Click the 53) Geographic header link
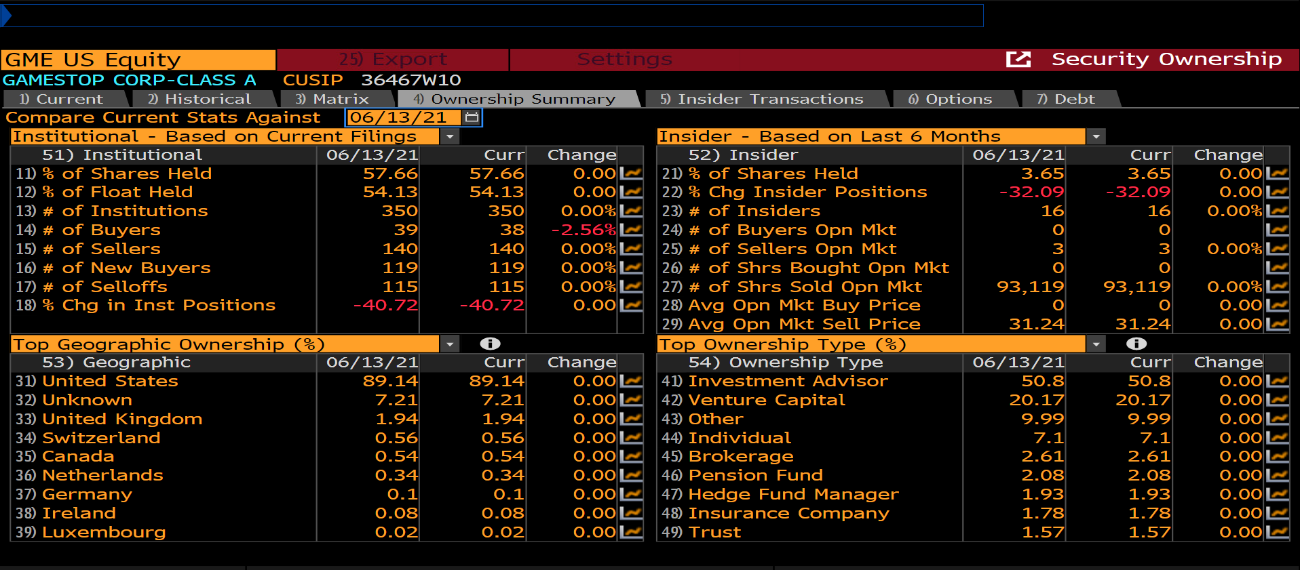The width and height of the screenshot is (1300, 570). 116,363
